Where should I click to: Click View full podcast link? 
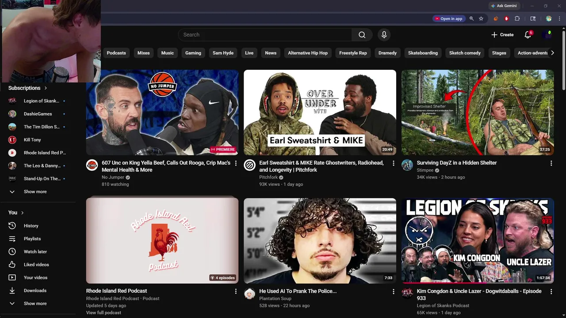coord(103,313)
